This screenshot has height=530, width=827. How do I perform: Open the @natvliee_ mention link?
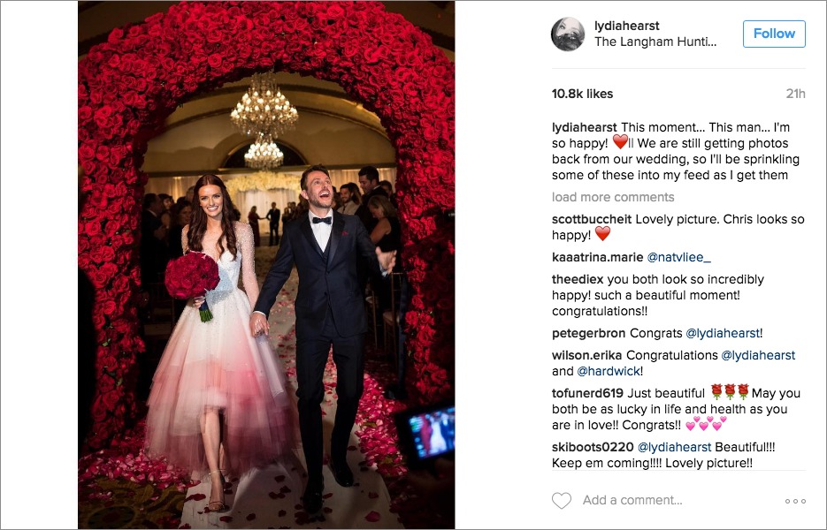678,257
